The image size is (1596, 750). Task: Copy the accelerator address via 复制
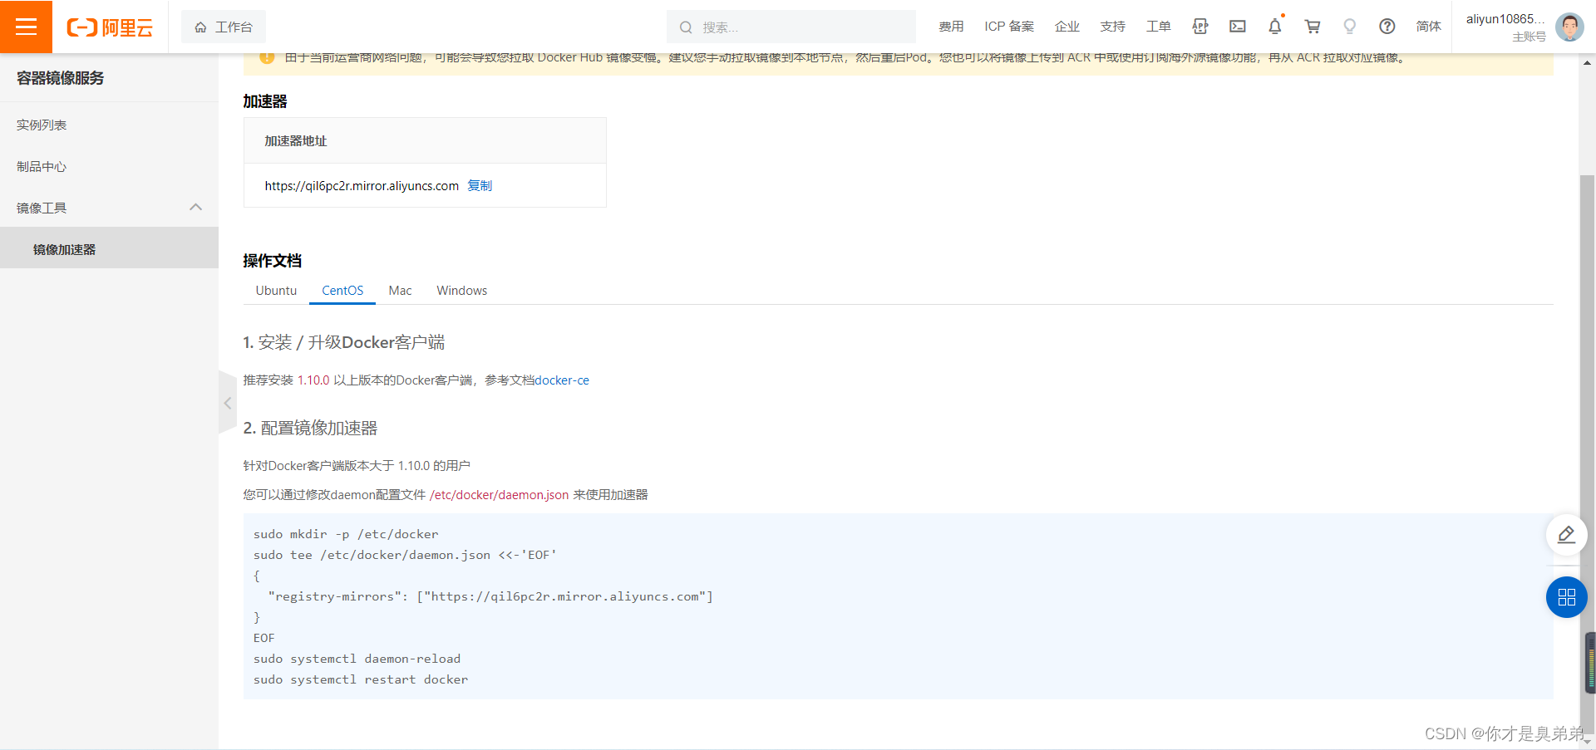(x=480, y=185)
